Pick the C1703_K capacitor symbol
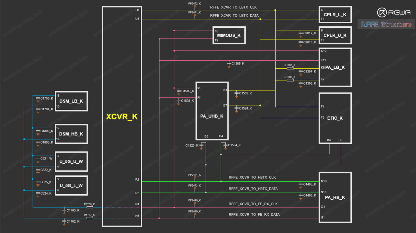Viewport: 416px width, 233px height. click(x=64, y=210)
